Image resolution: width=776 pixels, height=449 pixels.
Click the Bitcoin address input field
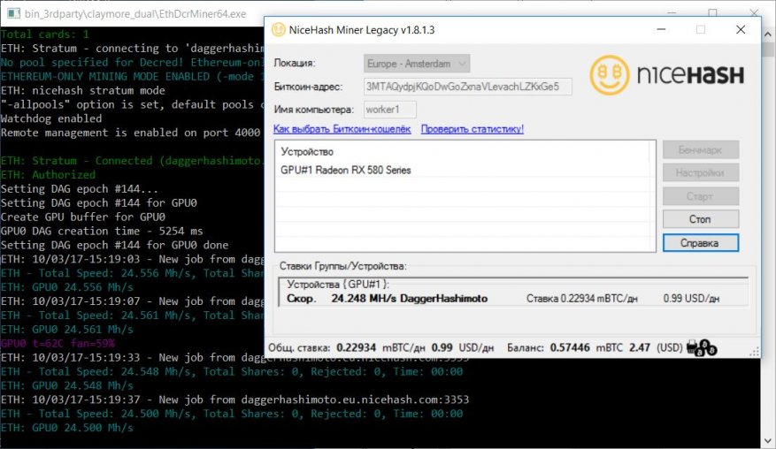468,87
